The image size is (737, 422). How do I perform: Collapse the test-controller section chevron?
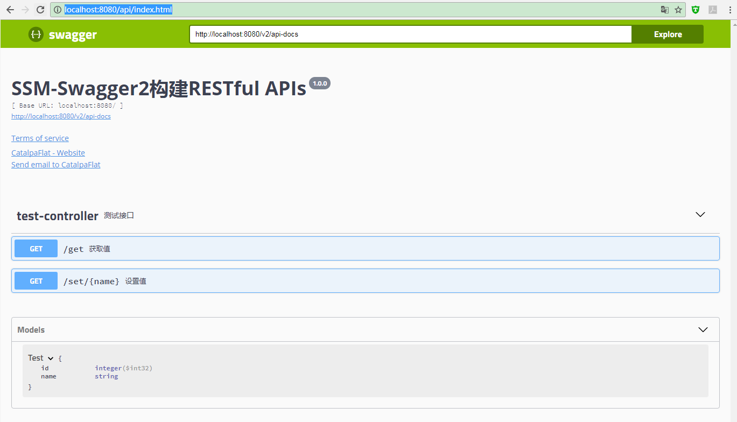click(700, 214)
